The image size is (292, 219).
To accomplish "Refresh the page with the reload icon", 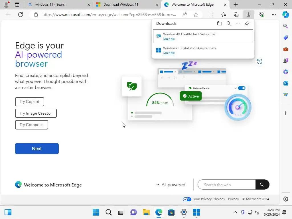I will click(x=21, y=15).
